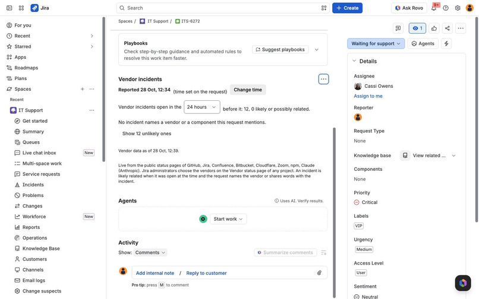Click the Search input field
Image resolution: width=479 pixels, height=299 pixels.
[223, 8]
